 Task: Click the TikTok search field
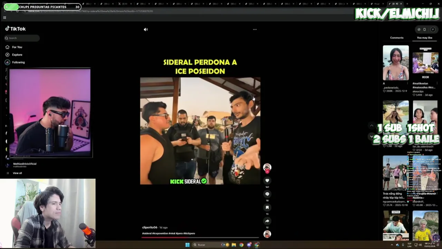[22, 38]
